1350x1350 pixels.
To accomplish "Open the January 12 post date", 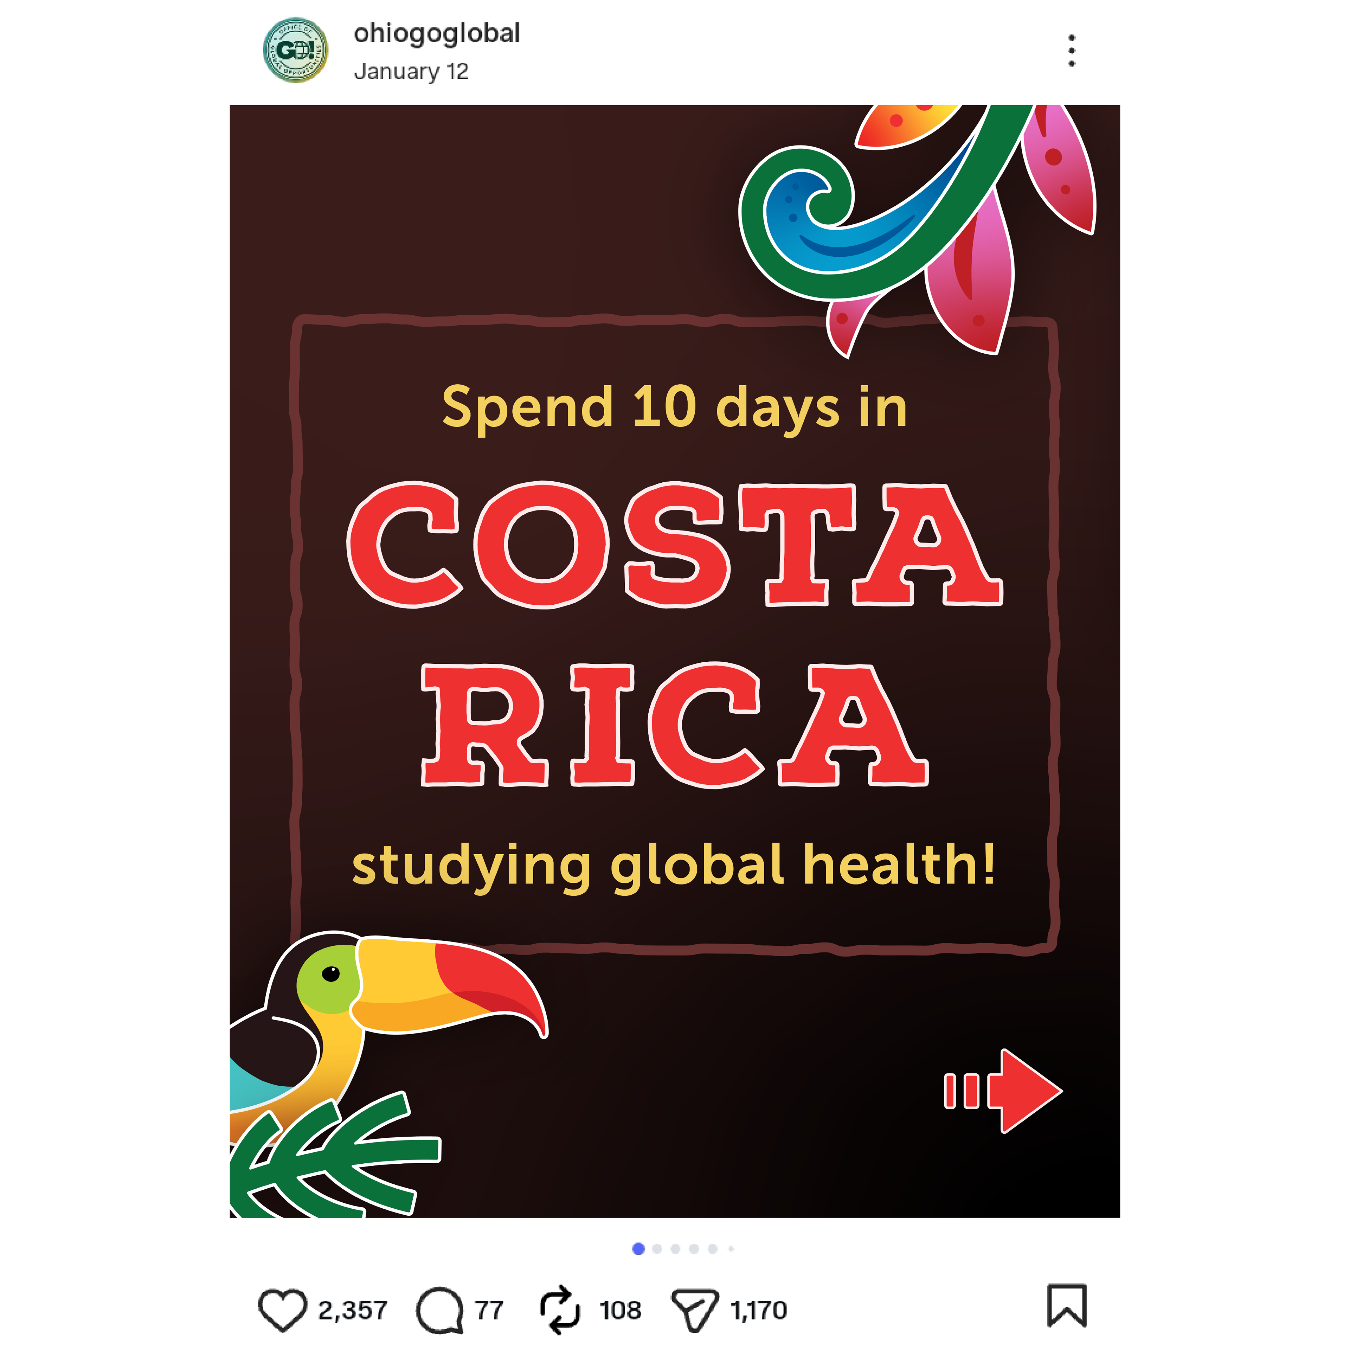I will (411, 71).
